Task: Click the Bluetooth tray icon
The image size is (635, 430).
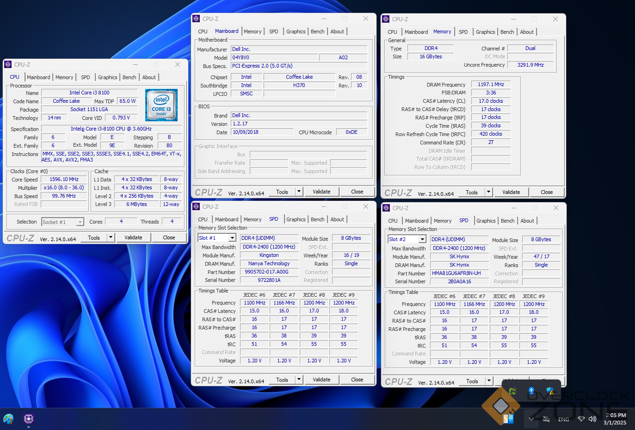Action: tap(531, 391)
